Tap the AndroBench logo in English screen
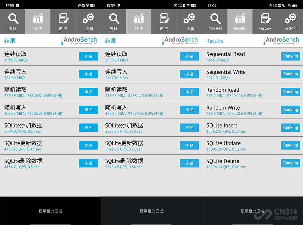The image size is (303, 225). (x=282, y=41)
